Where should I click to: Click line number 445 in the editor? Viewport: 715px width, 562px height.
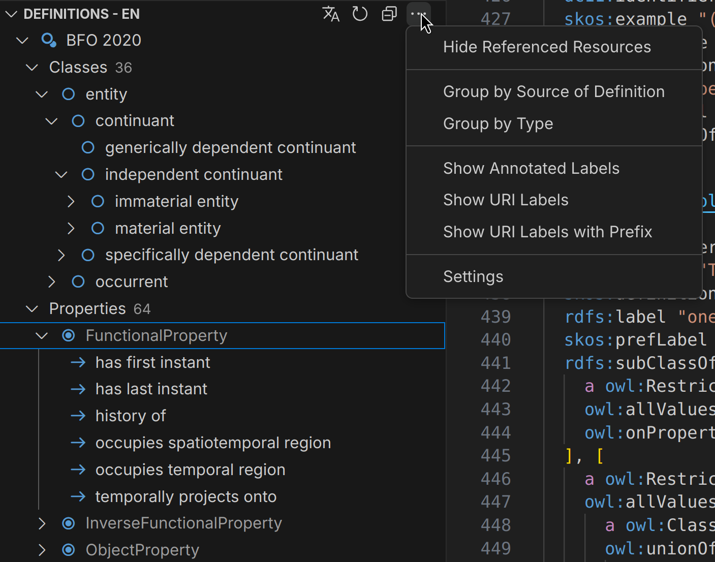tap(495, 455)
